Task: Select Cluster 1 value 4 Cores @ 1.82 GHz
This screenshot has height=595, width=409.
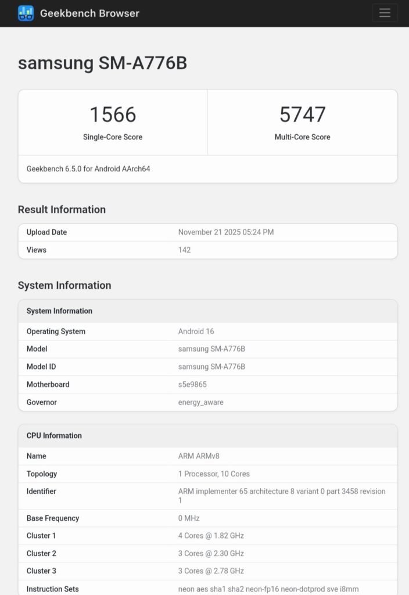Action: tap(211, 536)
